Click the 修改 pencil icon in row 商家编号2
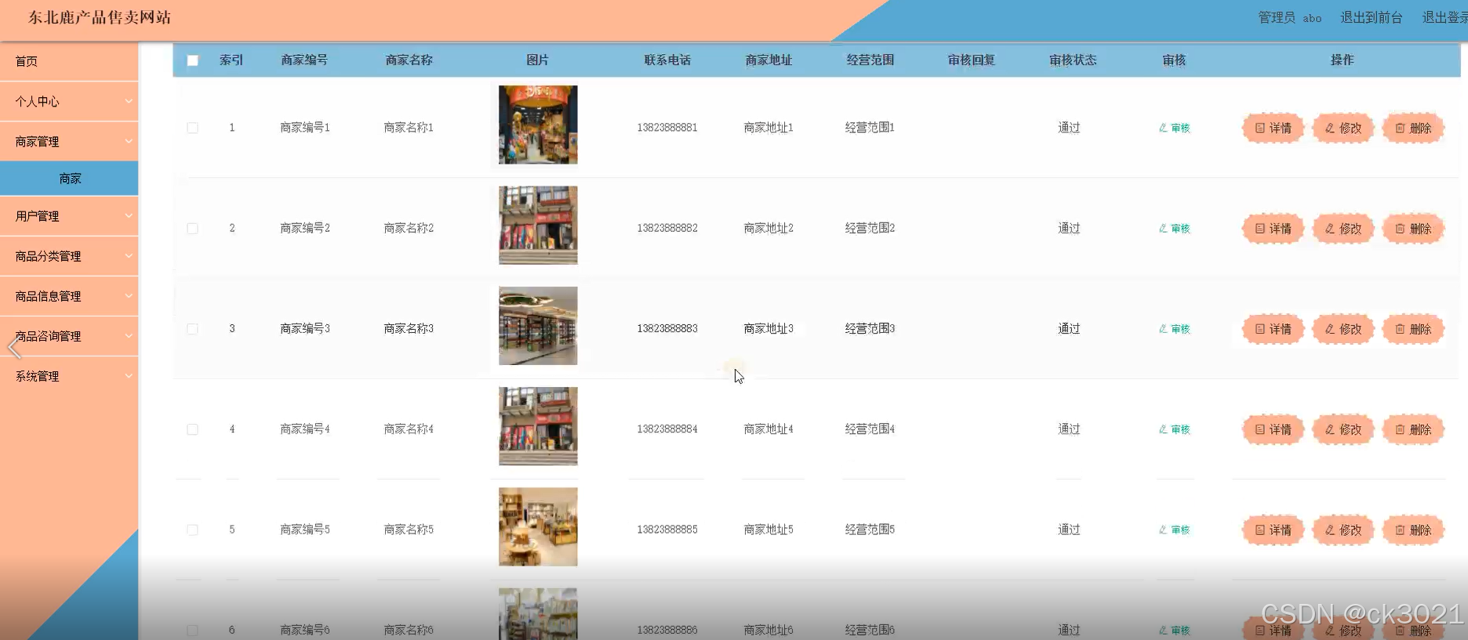 1330,229
